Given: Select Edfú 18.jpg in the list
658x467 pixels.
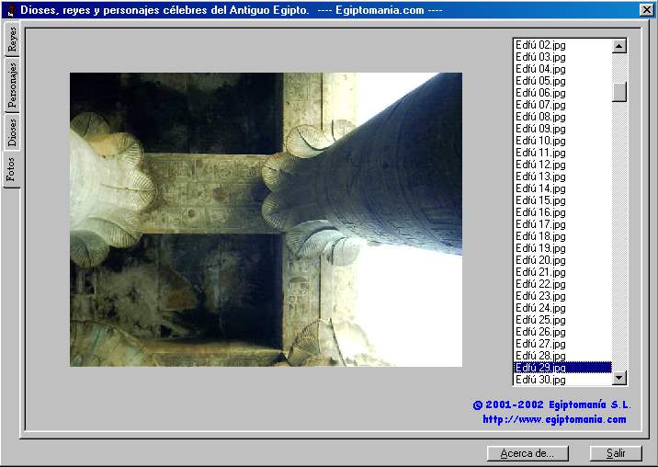Looking at the screenshot, I should tap(562, 236).
